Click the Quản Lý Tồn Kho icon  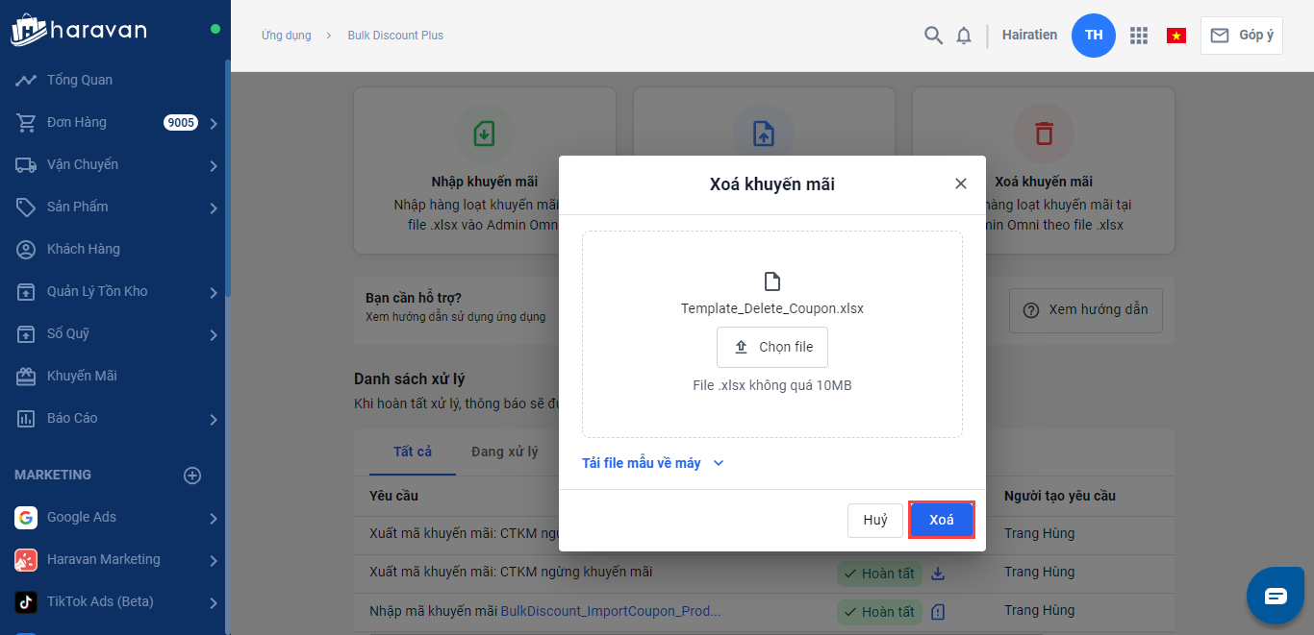(x=26, y=291)
